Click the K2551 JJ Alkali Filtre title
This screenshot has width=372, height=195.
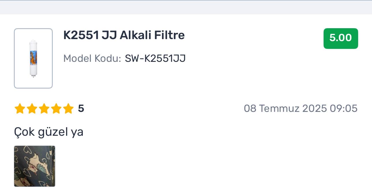coord(124,35)
